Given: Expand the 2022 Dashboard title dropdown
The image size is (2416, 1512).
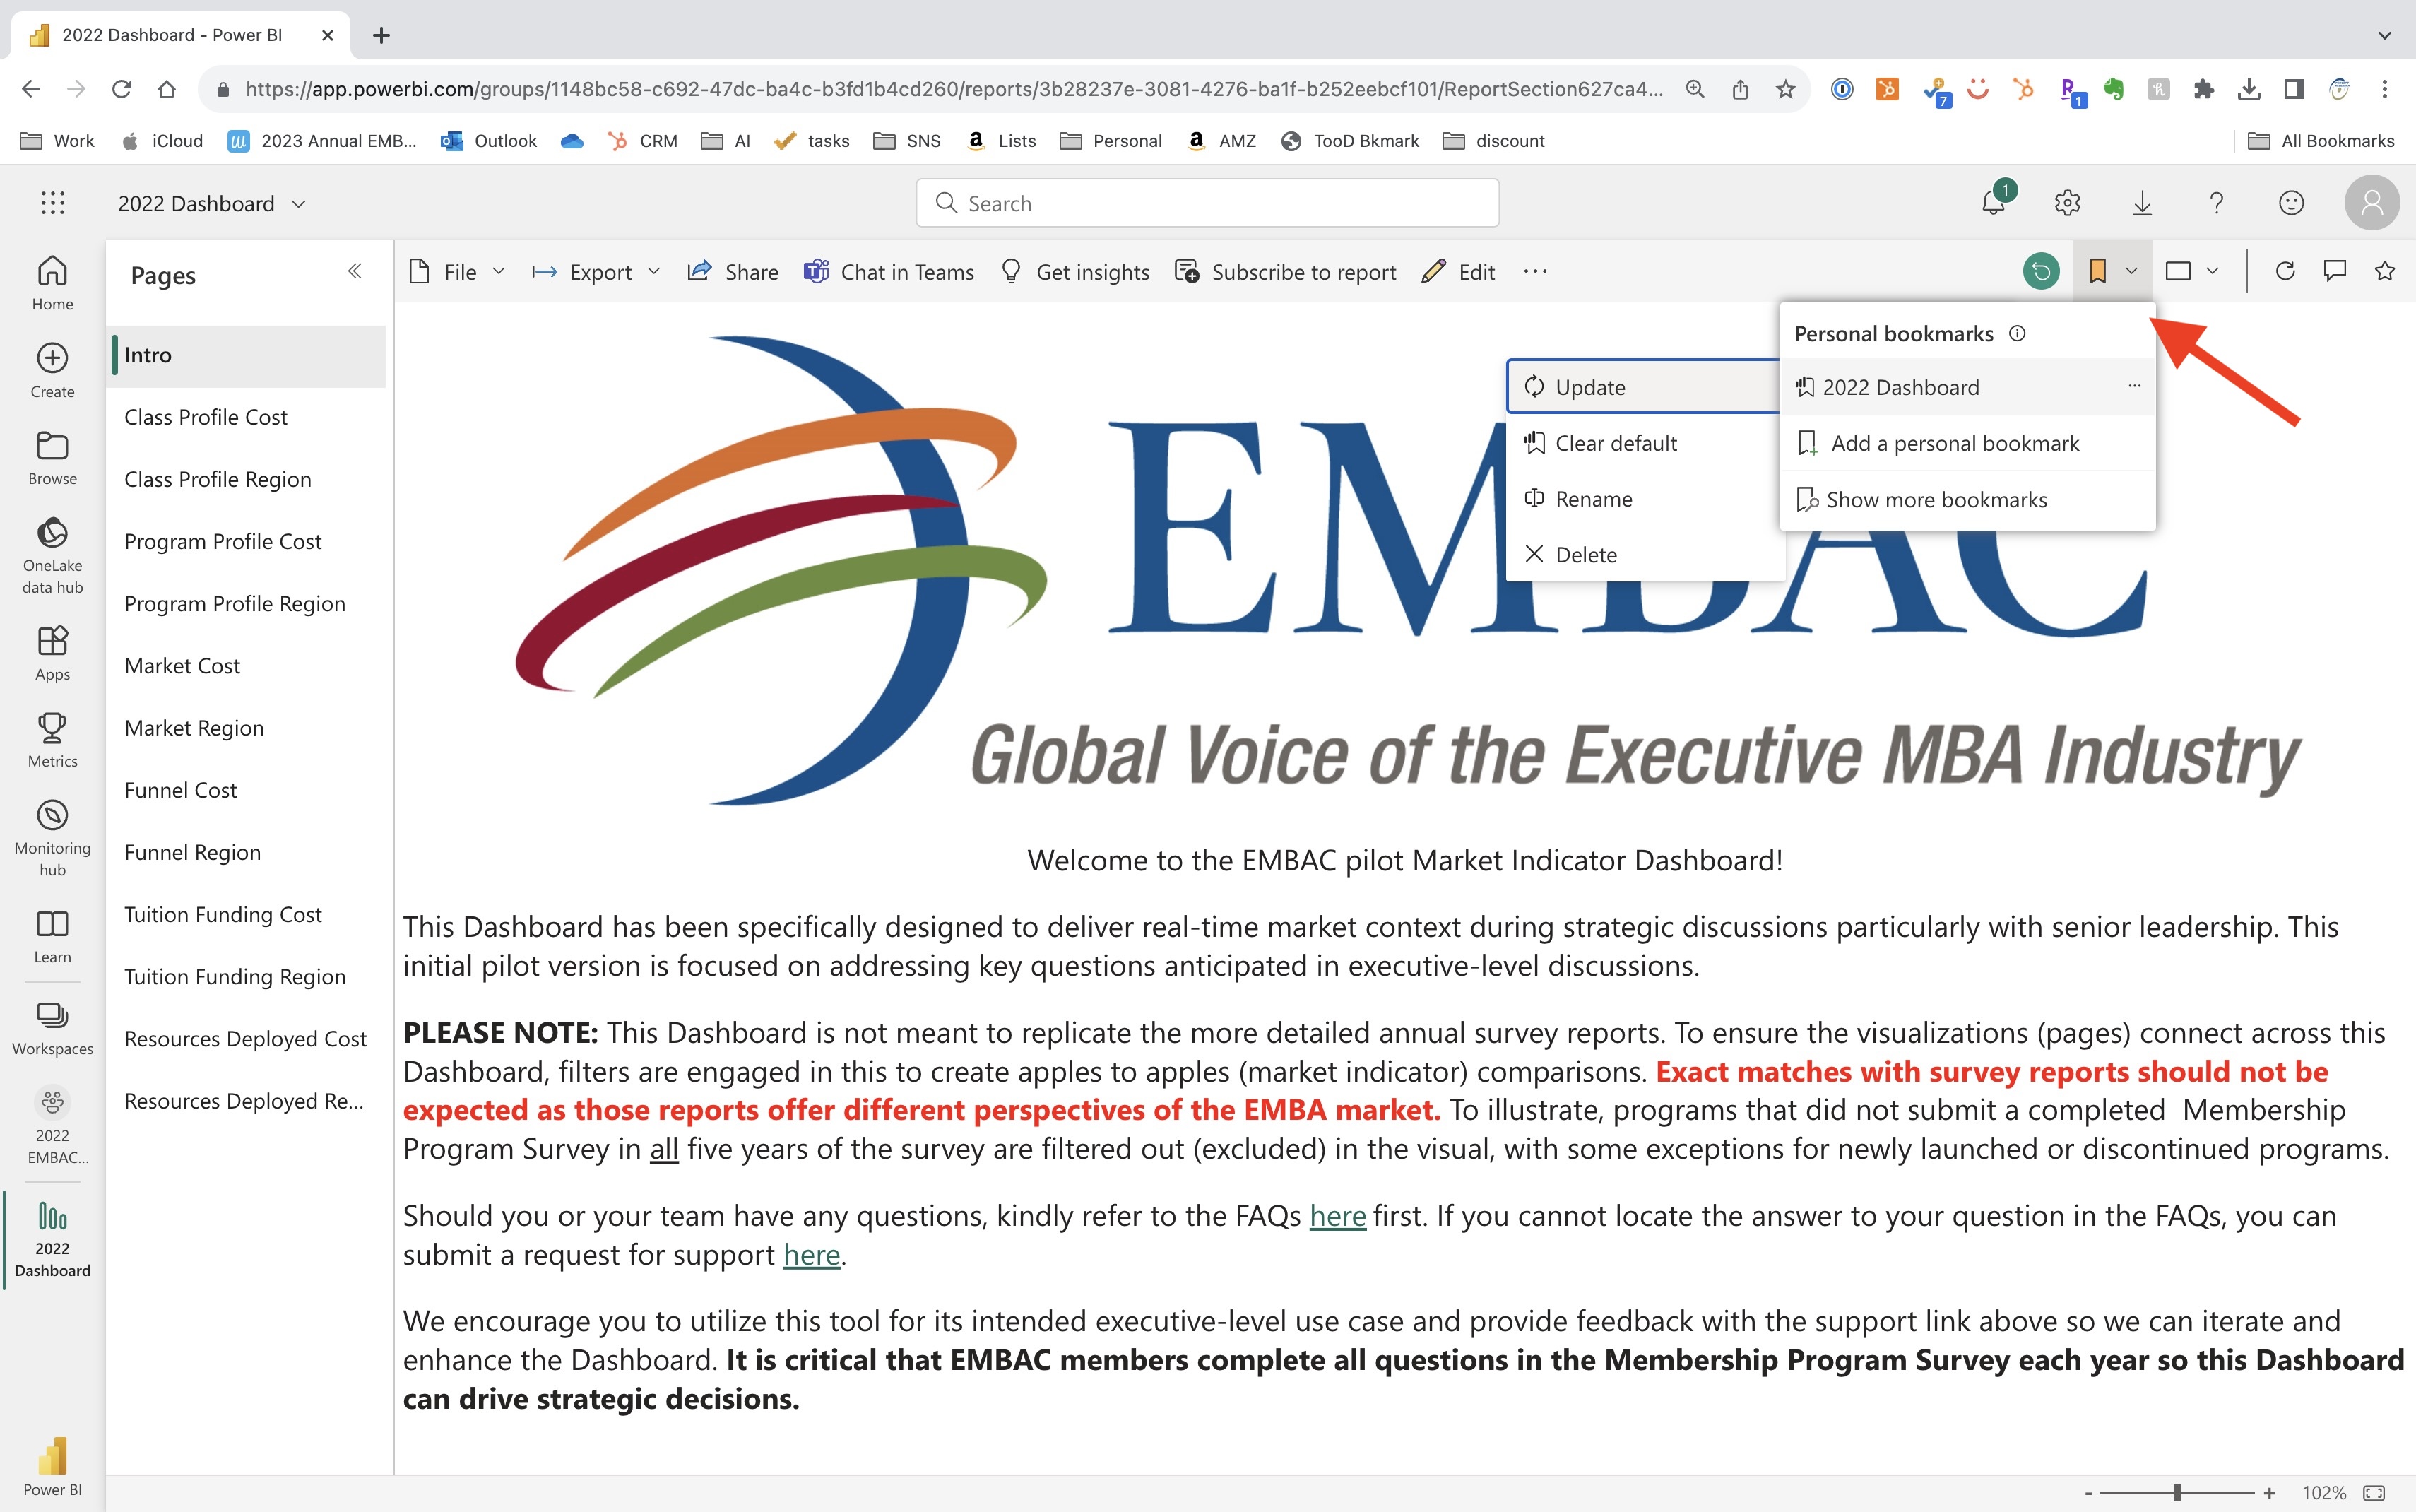Looking at the screenshot, I should click(x=298, y=204).
